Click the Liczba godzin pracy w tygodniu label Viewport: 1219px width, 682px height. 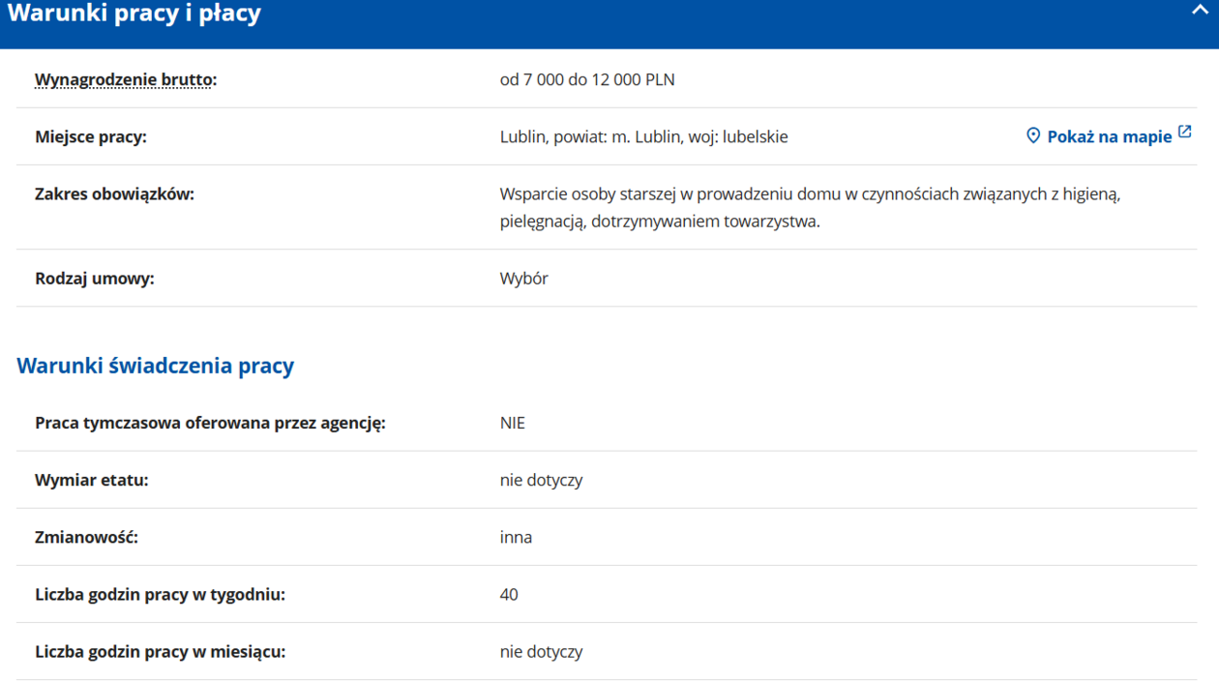pos(160,594)
